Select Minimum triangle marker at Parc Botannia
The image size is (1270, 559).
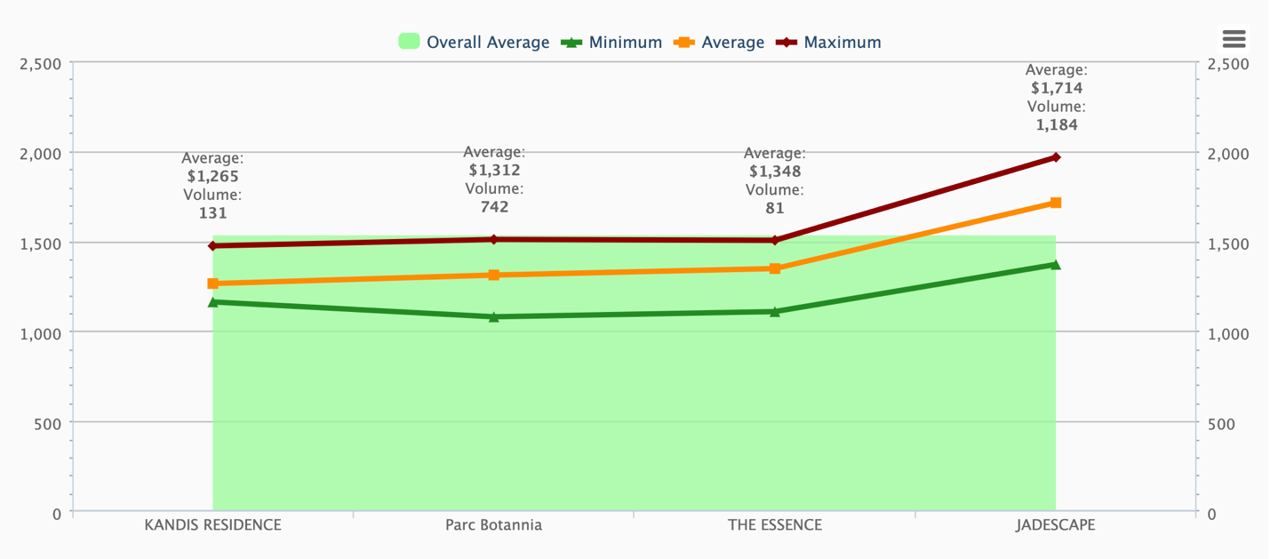(494, 316)
